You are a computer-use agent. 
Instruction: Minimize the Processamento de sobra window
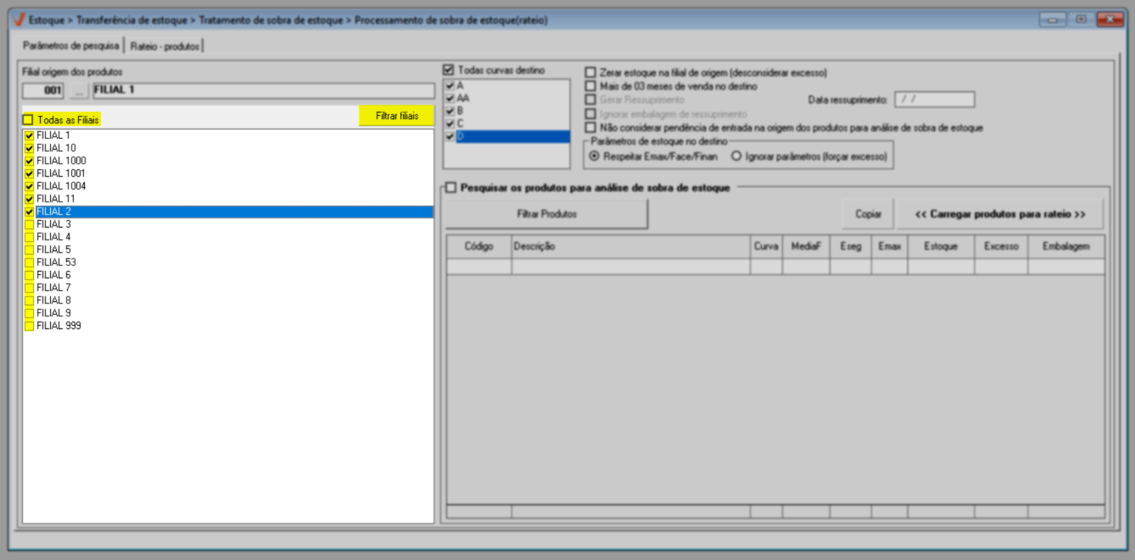click(x=1052, y=20)
